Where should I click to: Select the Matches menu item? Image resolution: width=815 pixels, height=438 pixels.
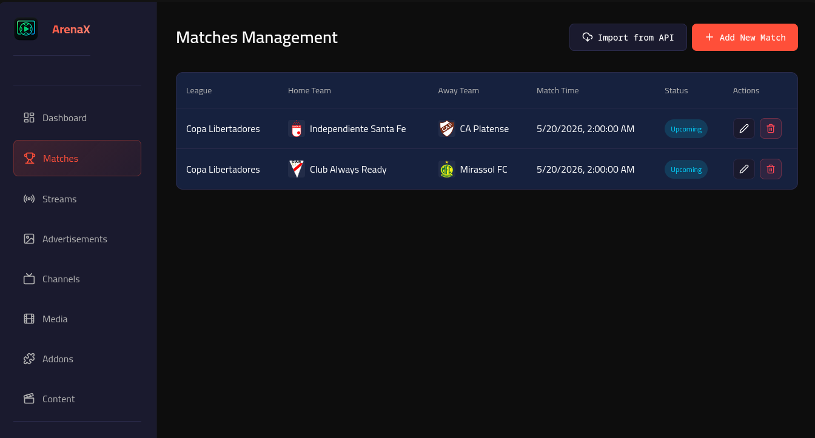[x=77, y=158]
